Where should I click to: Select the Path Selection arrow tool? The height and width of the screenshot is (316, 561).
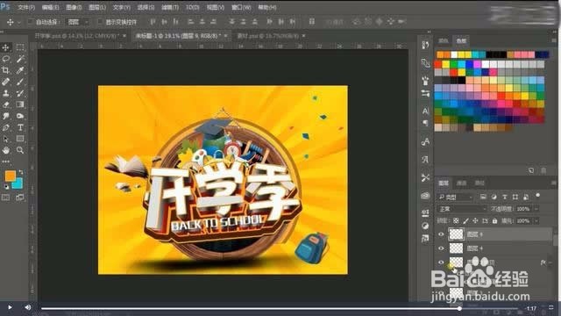(6, 139)
